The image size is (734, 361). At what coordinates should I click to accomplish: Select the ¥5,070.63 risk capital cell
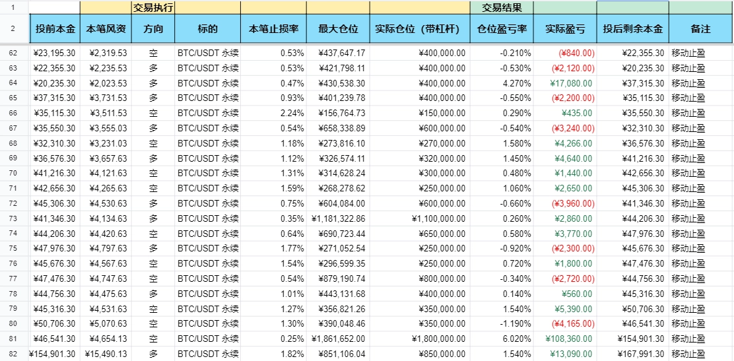106,324
